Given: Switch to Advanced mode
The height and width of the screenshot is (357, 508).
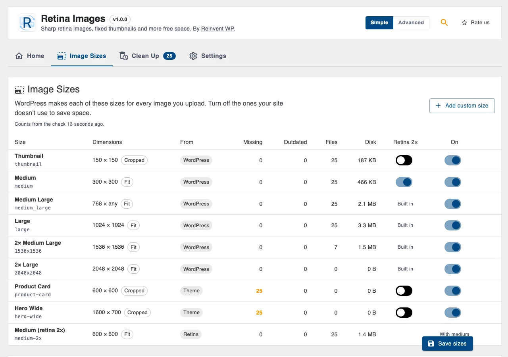Looking at the screenshot, I should (411, 23).
